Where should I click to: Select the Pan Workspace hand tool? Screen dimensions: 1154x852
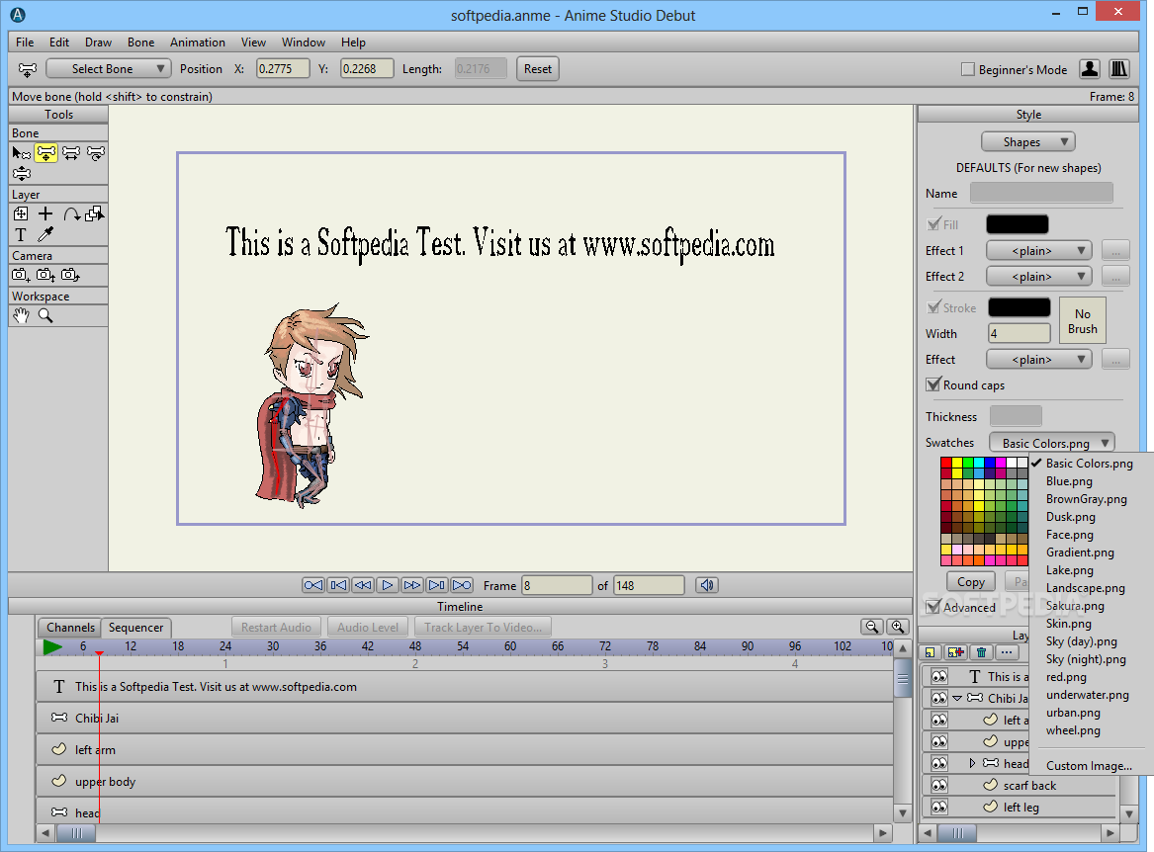[21, 315]
